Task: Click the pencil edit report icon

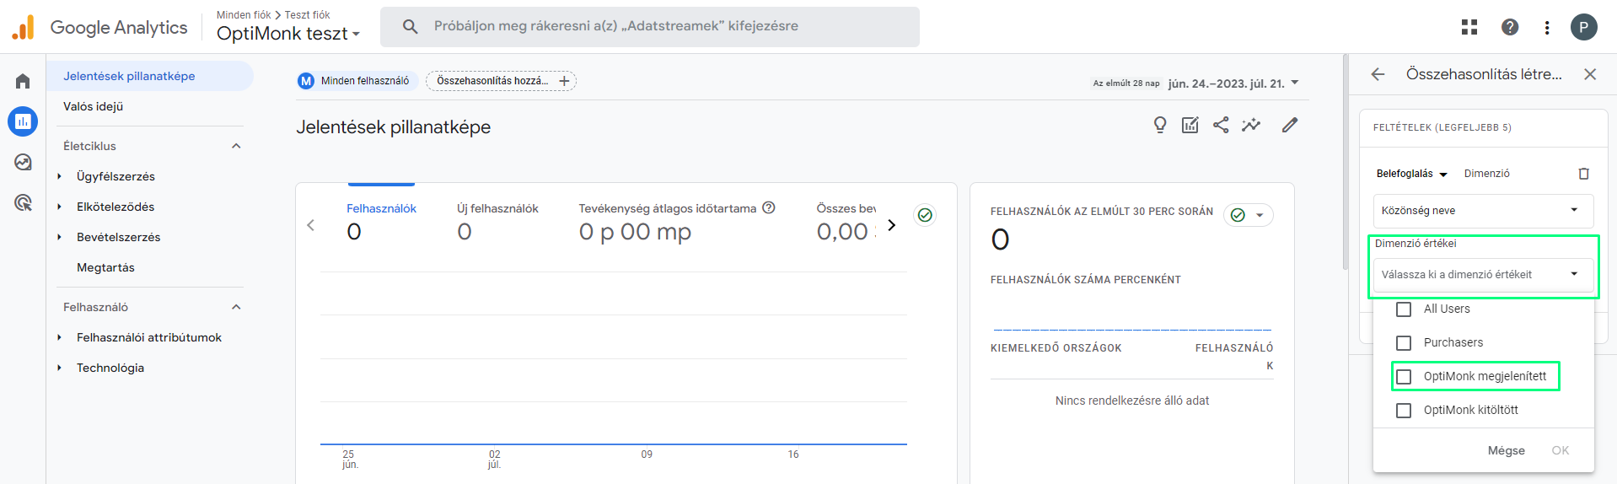Action: click(x=1290, y=125)
